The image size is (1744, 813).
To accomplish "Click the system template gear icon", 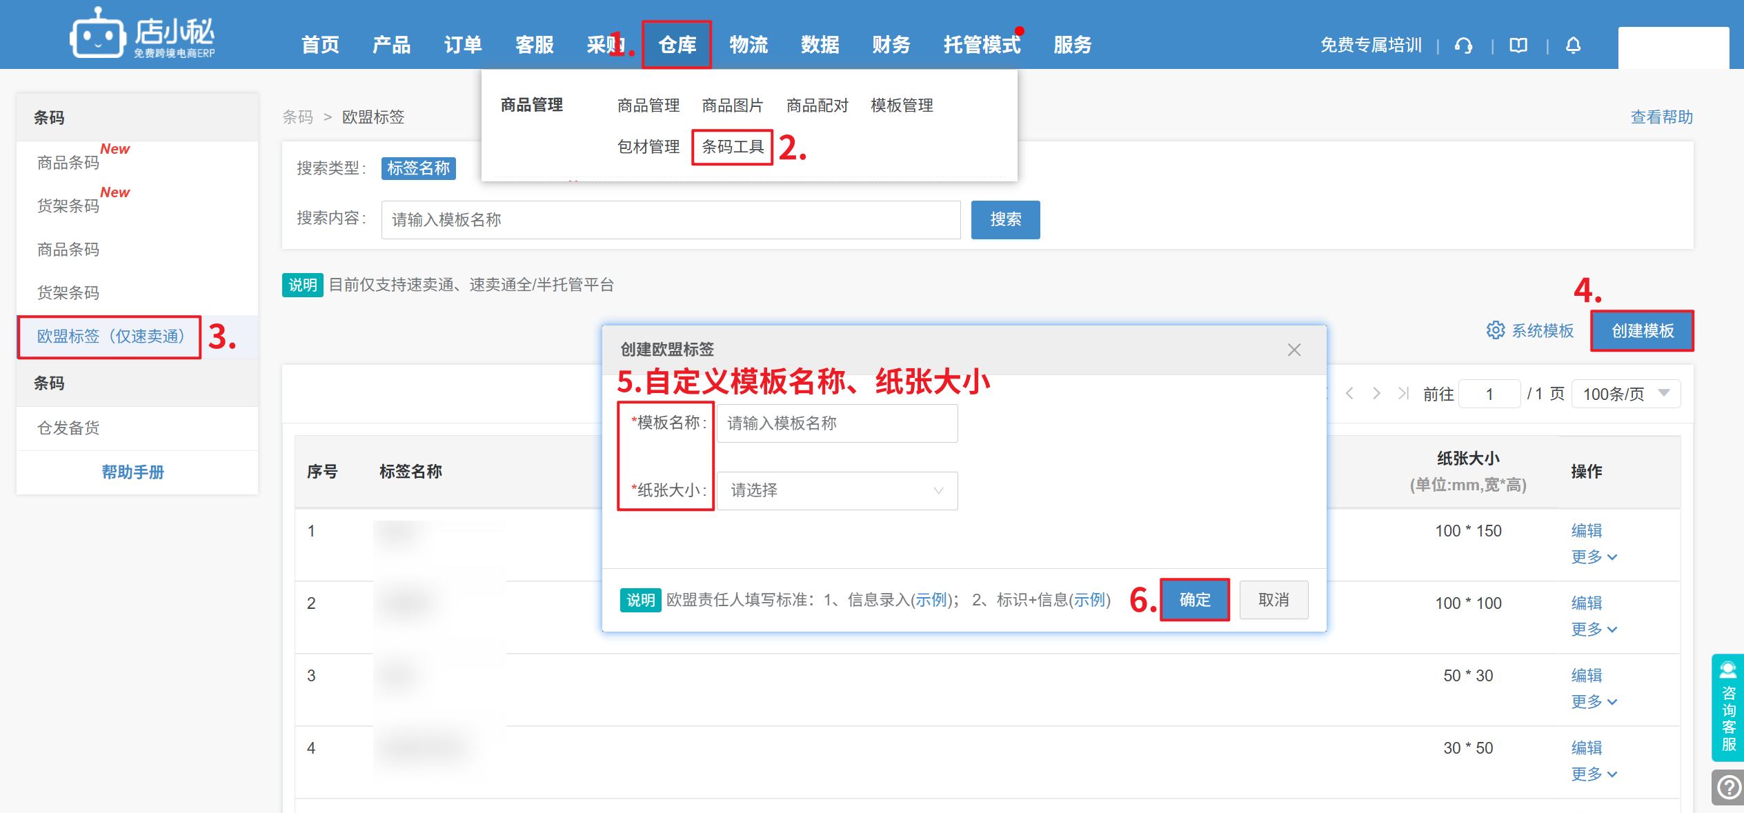I will point(1495,331).
